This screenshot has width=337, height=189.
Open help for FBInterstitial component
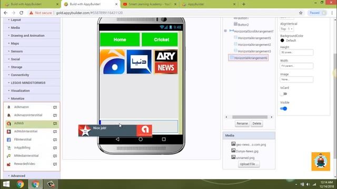pos(55,140)
